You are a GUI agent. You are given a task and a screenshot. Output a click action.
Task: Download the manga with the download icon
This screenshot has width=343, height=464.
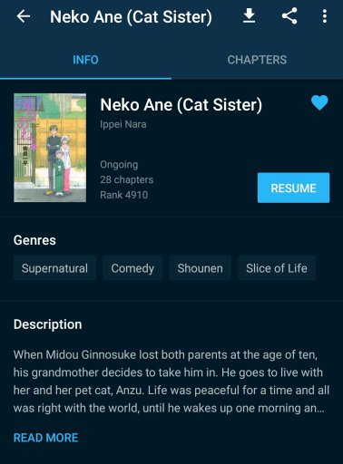[x=249, y=16]
